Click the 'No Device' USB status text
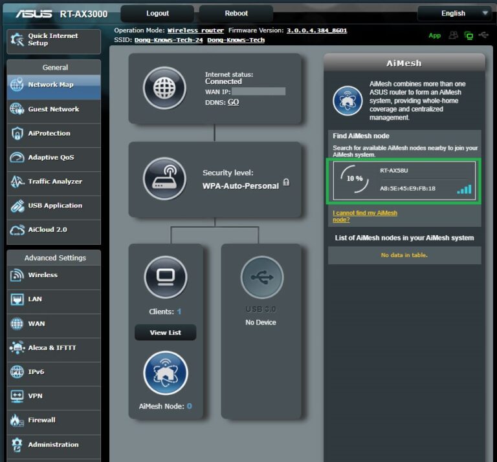The height and width of the screenshot is (462, 497). [x=261, y=322]
